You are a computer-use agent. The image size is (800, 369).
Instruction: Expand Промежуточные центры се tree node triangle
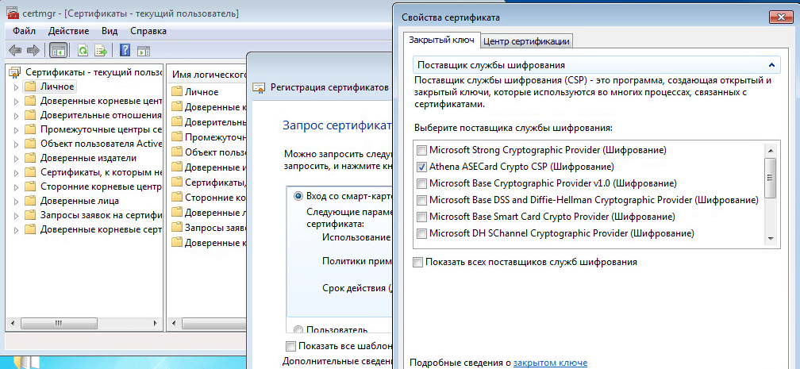[17, 129]
